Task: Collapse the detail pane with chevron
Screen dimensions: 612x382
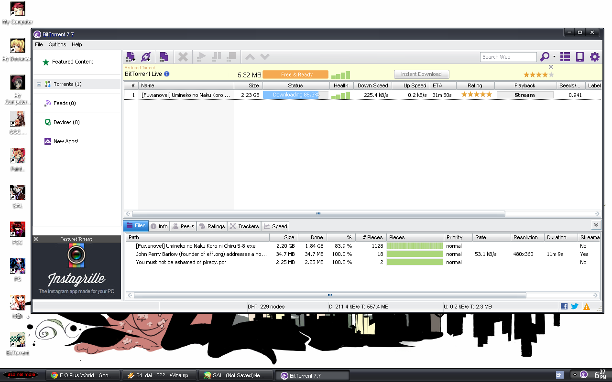Action: pos(596,225)
